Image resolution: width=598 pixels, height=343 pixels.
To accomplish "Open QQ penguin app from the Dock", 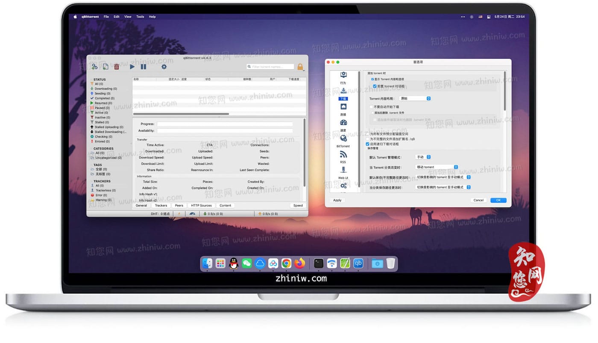I will 234,263.
